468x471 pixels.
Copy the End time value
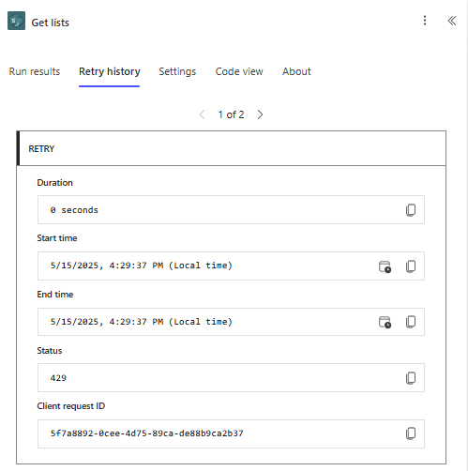411,322
